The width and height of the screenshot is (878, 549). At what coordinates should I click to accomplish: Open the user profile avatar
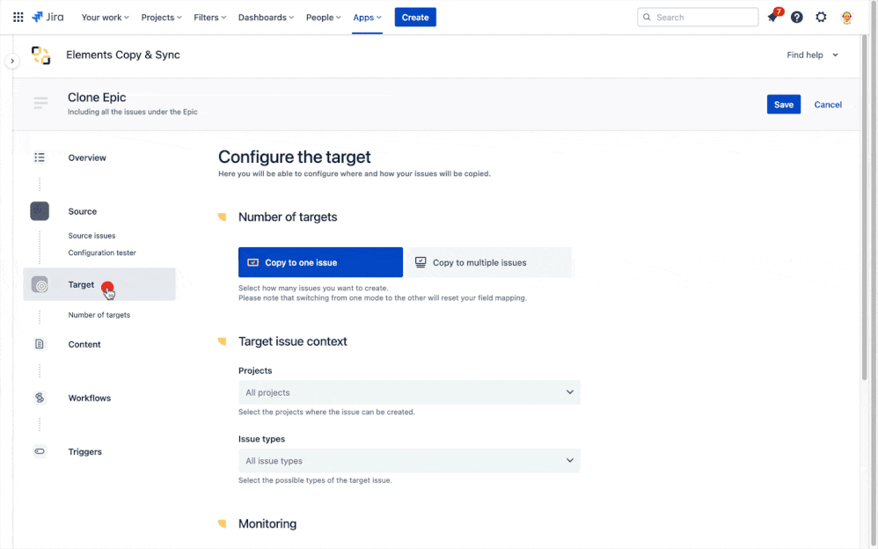pos(846,18)
